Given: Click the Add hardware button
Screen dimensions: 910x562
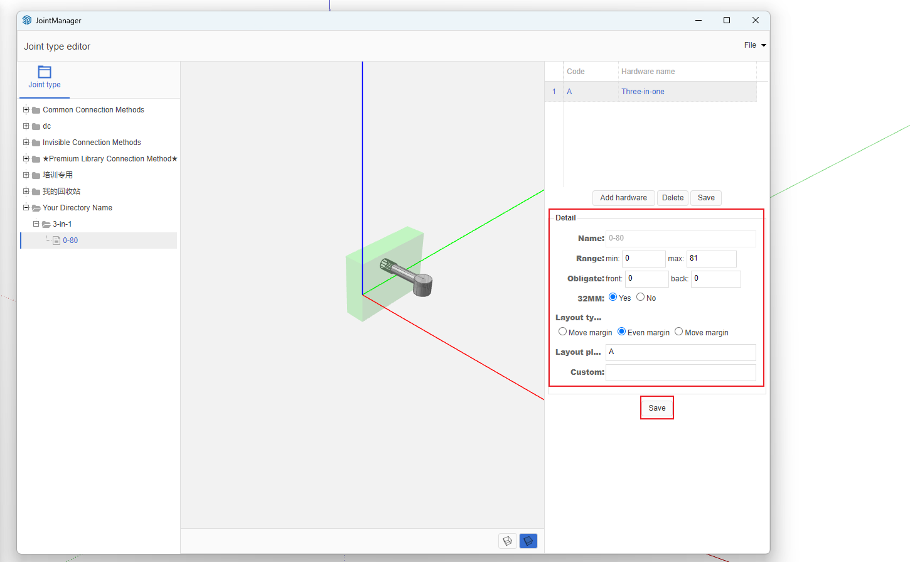Looking at the screenshot, I should tap(623, 198).
